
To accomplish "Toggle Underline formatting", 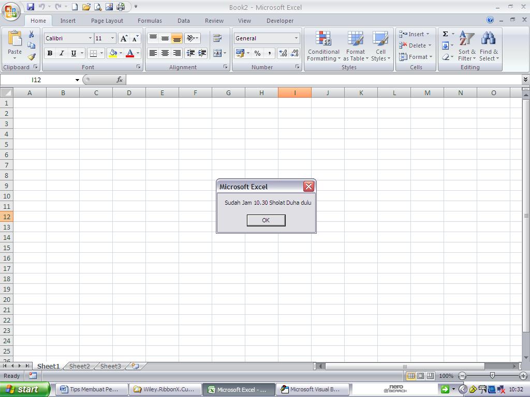I will pos(73,53).
